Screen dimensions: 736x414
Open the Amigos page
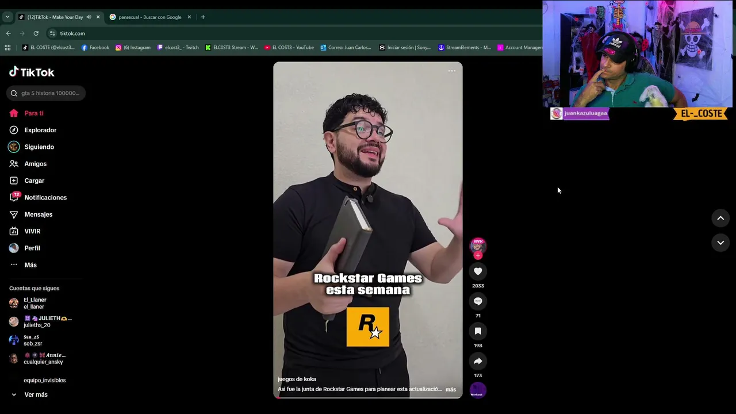(28, 164)
